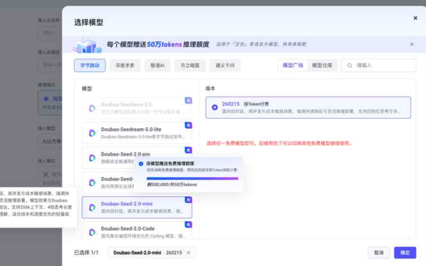Choose the Doubao-Seed-2.0-pro model
Image resolution: width=426 pixels, height=266 pixels.
pos(137,158)
